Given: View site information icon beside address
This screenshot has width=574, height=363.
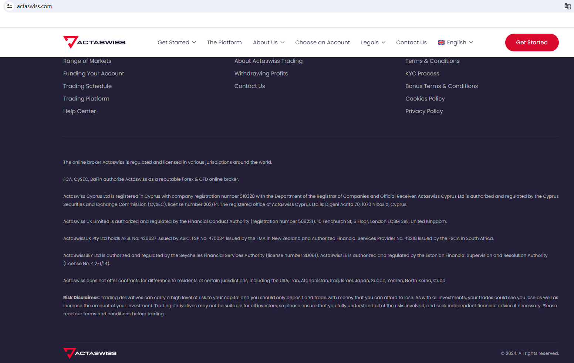Looking at the screenshot, I should coord(10,6).
